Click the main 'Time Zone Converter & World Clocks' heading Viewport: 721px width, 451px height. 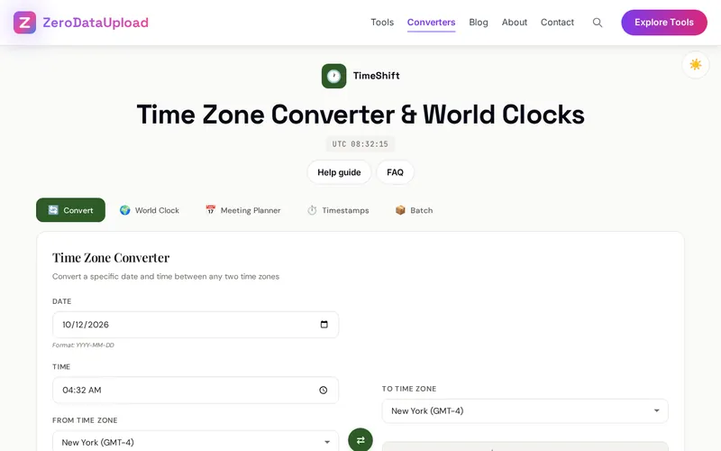coord(360,115)
